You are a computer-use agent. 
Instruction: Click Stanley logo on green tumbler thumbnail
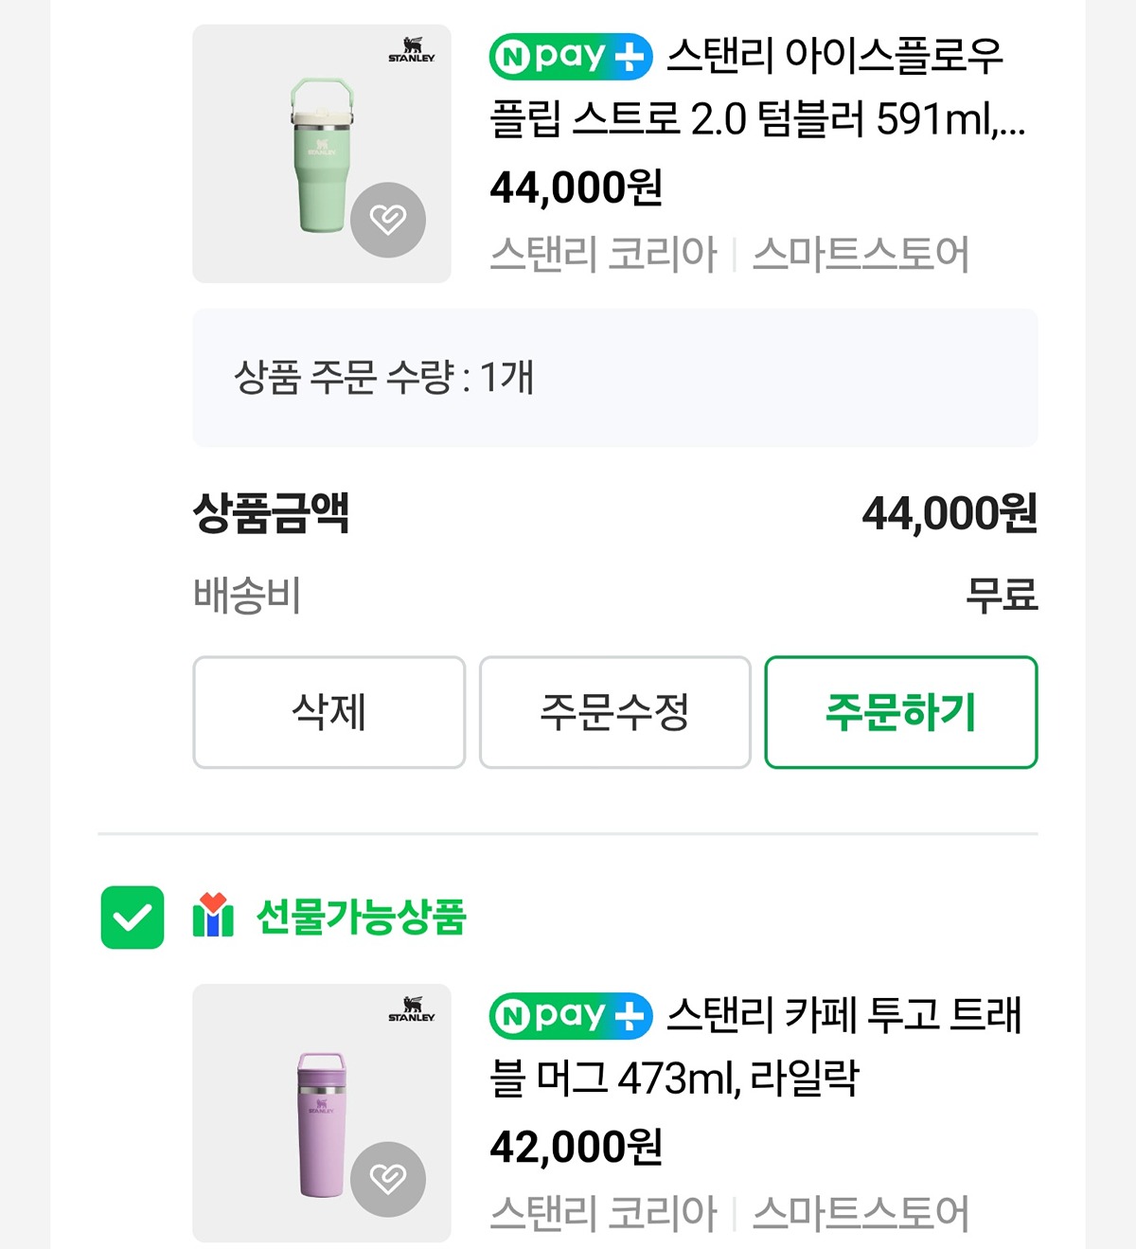coord(412,51)
